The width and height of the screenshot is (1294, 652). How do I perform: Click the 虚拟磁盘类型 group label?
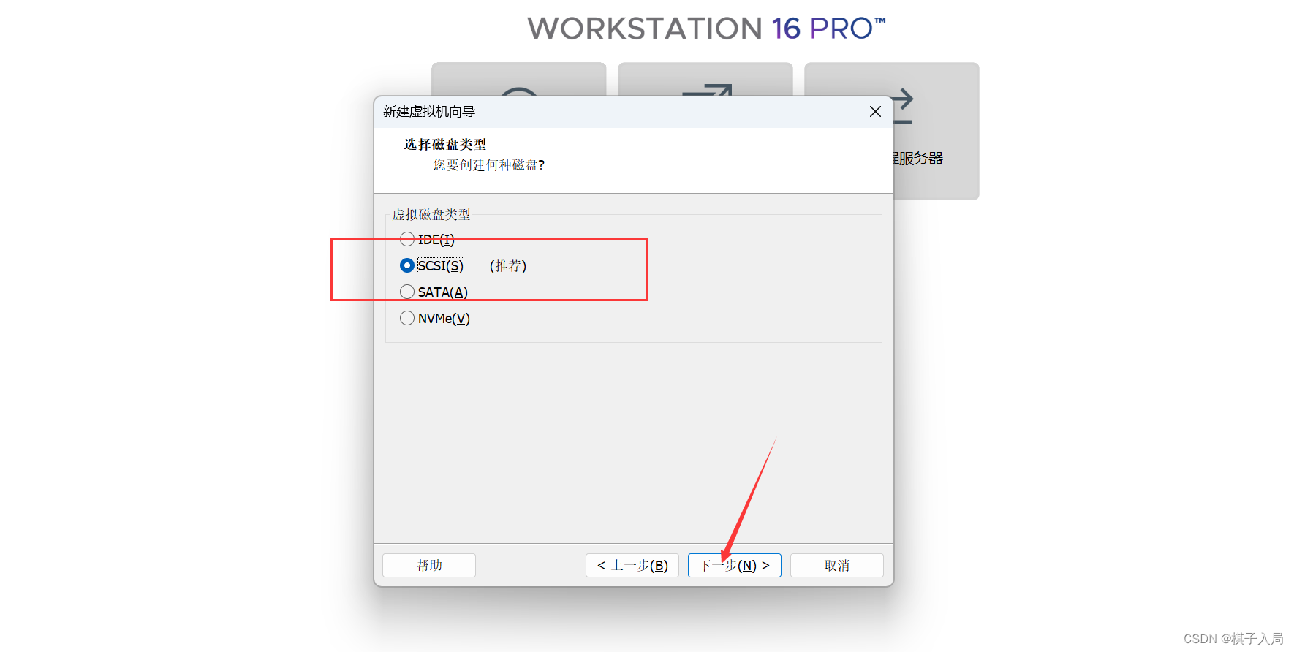(x=431, y=214)
